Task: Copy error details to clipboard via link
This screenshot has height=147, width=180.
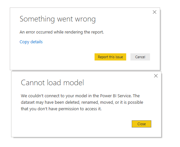Action: [31, 42]
